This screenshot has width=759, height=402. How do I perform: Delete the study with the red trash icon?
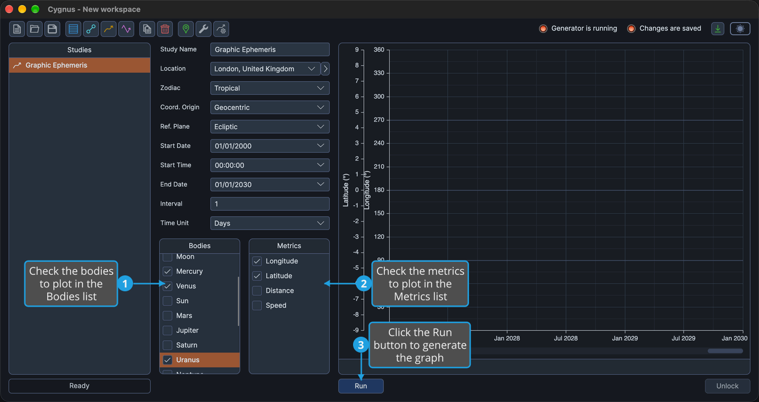click(x=165, y=29)
